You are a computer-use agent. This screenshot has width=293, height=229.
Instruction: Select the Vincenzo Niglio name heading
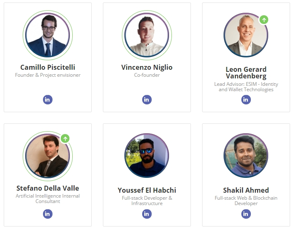coord(147,67)
